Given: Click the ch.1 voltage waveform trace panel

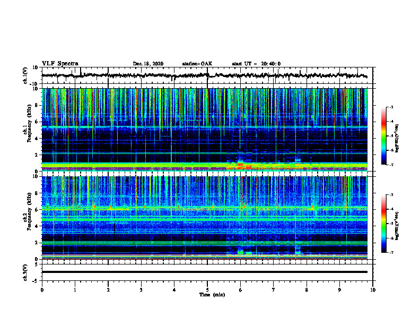Looking at the screenshot, I should pyautogui.click(x=207, y=75).
